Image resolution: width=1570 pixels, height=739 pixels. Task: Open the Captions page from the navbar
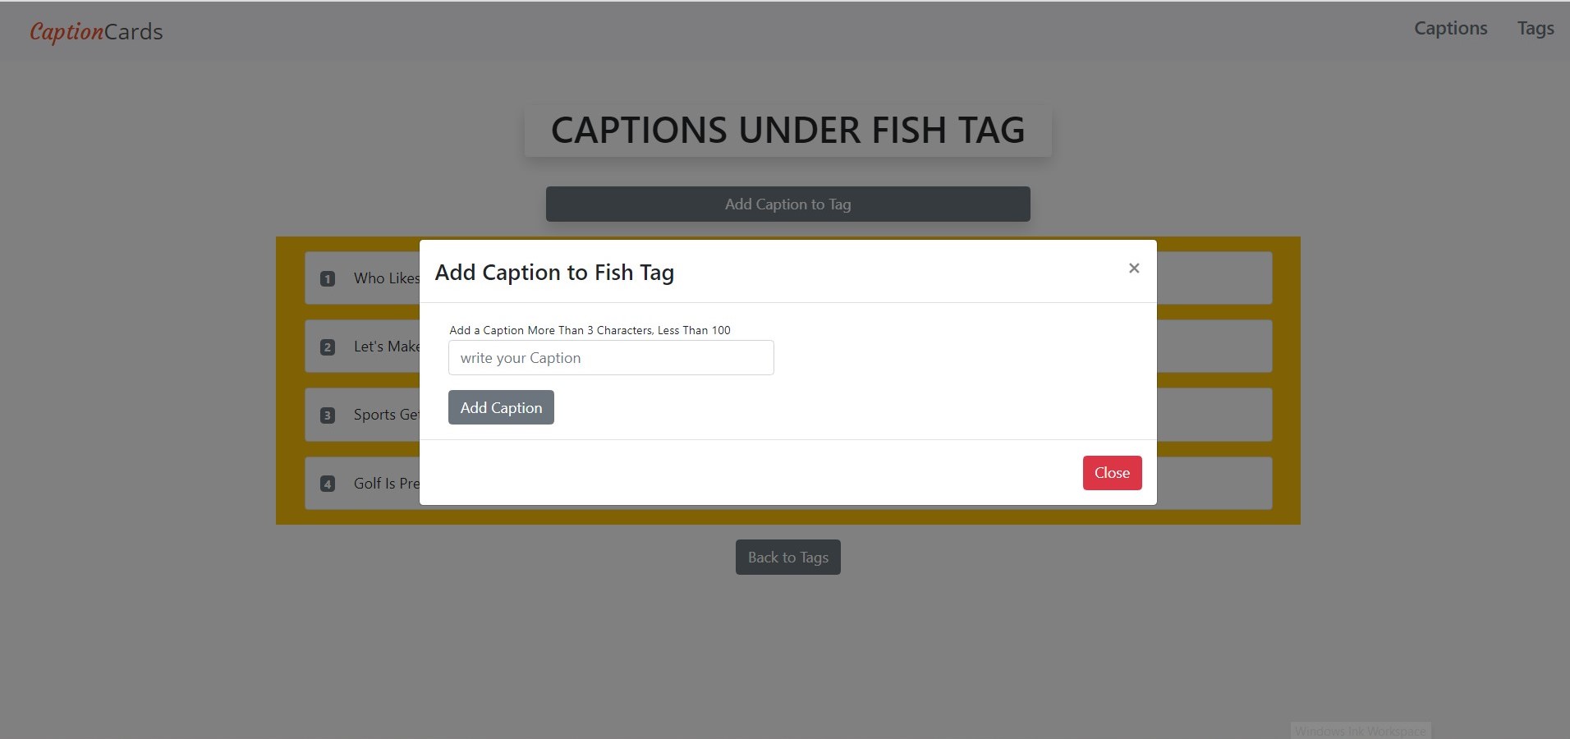point(1450,27)
